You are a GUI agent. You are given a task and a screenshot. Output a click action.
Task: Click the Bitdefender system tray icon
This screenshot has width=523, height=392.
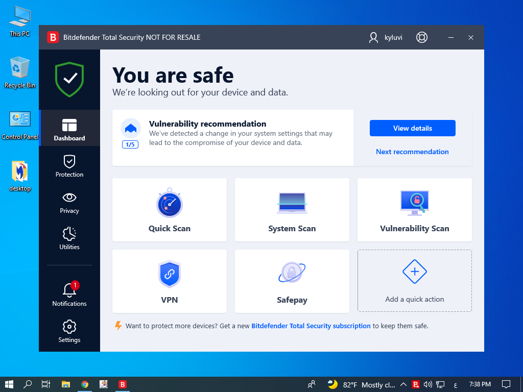[416, 384]
